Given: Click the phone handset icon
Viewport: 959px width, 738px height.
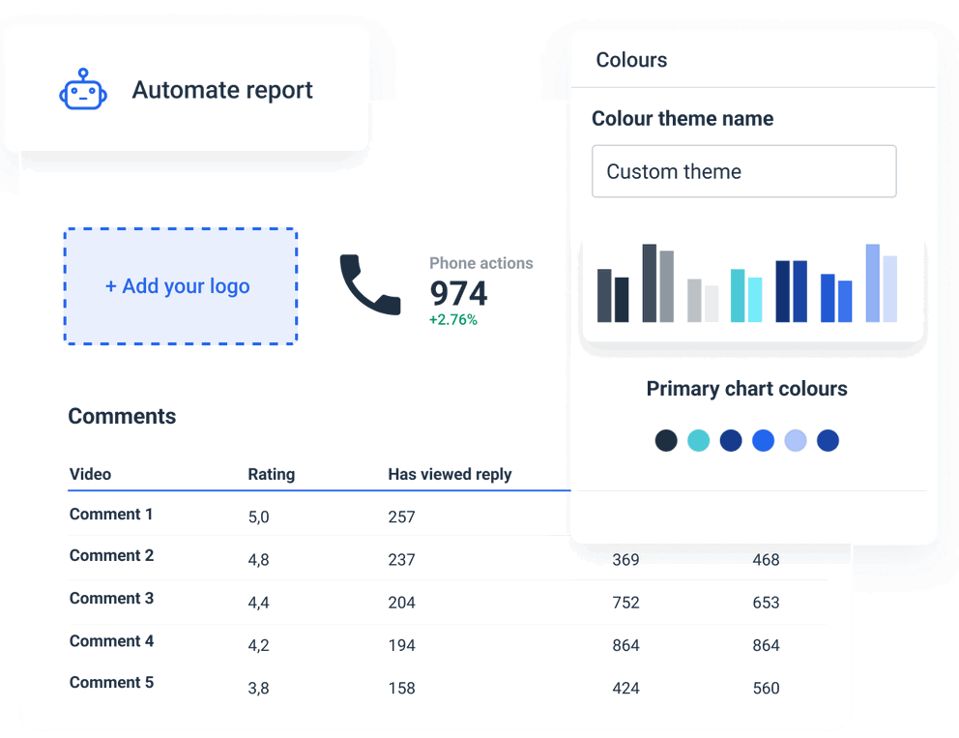Looking at the screenshot, I should pyautogui.click(x=370, y=284).
